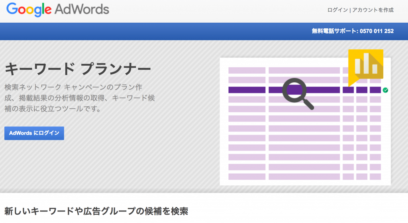Click the green checkmark icon
The image size is (408, 223).
click(x=385, y=90)
